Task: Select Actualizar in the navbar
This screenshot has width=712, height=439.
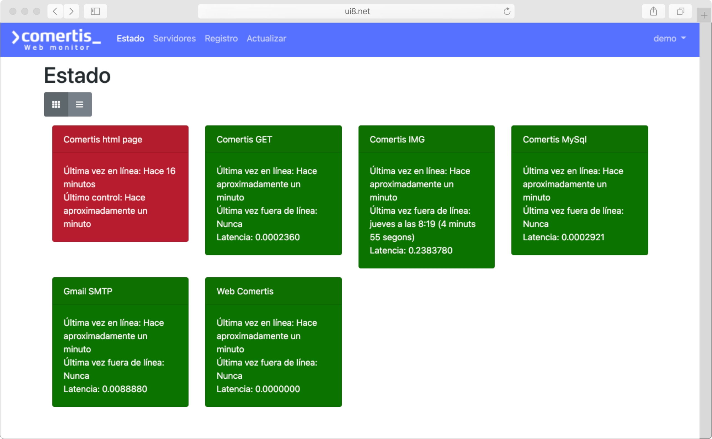Action: coord(266,39)
